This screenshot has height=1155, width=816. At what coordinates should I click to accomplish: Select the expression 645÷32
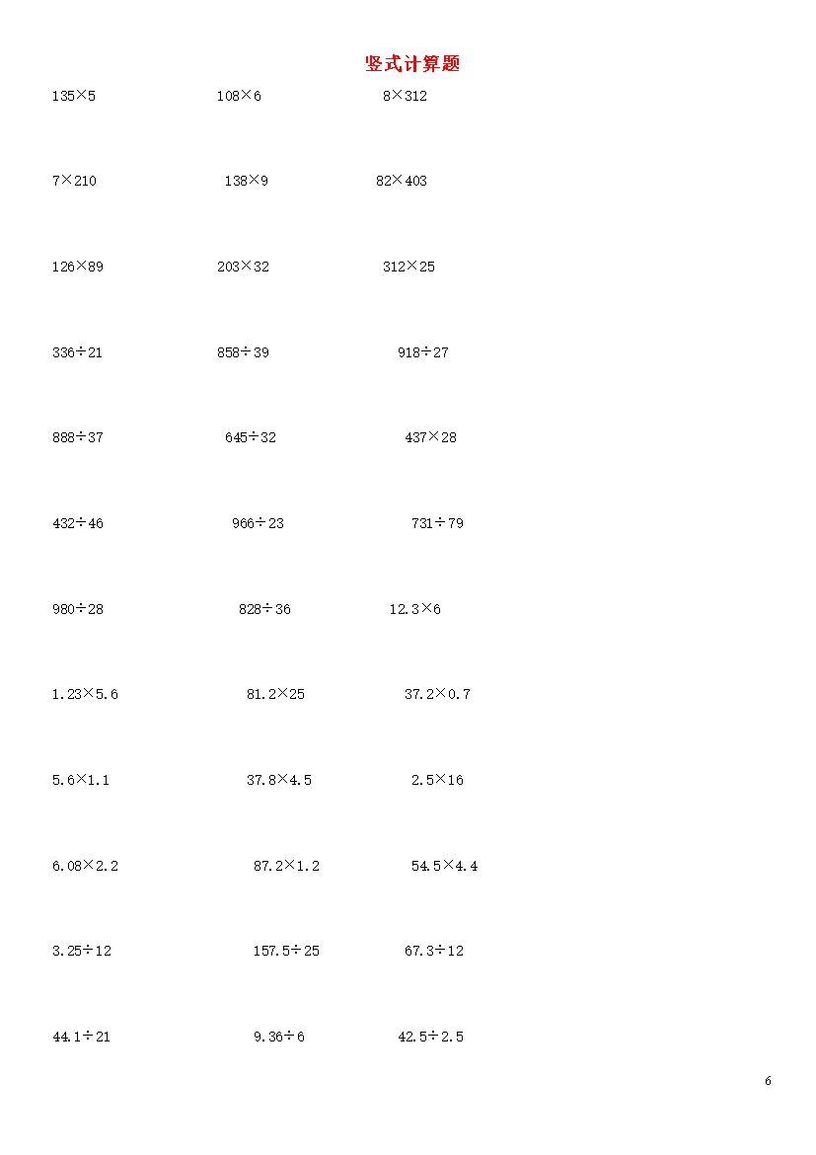(x=251, y=437)
